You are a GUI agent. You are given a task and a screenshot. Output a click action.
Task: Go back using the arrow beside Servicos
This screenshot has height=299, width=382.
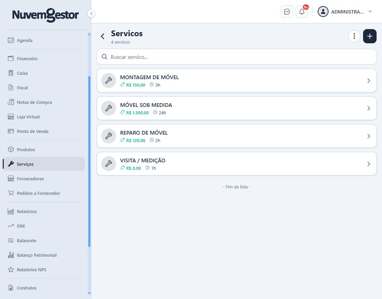point(103,36)
